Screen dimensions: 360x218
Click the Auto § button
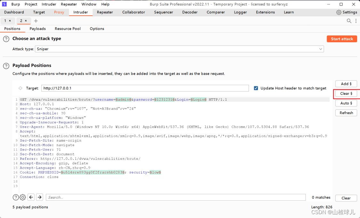pyautogui.click(x=346, y=103)
